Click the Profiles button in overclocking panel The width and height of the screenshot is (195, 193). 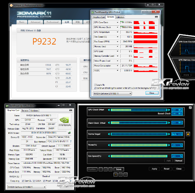(92, 169)
